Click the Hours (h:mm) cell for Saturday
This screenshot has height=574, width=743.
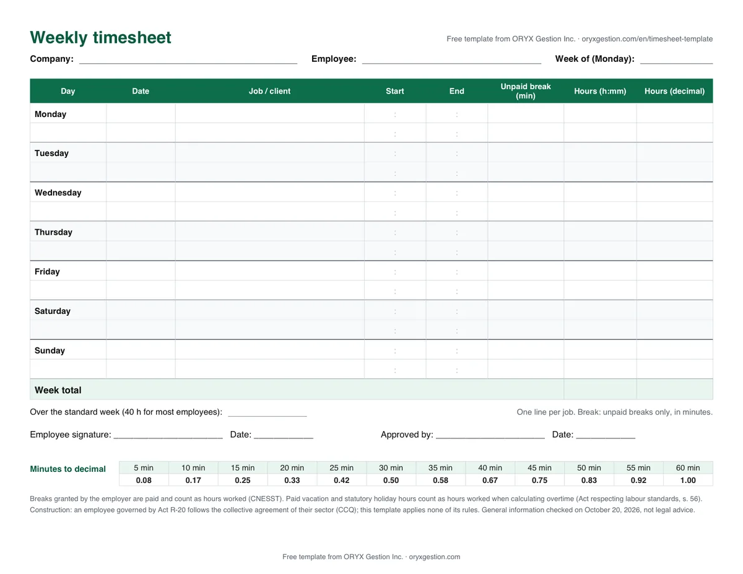pyautogui.click(x=600, y=310)
